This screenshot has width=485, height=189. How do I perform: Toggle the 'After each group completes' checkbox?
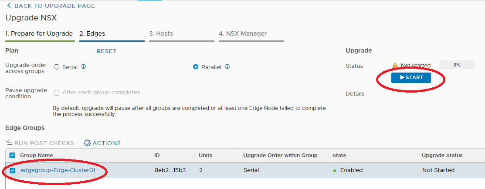[x=57, y=93]
